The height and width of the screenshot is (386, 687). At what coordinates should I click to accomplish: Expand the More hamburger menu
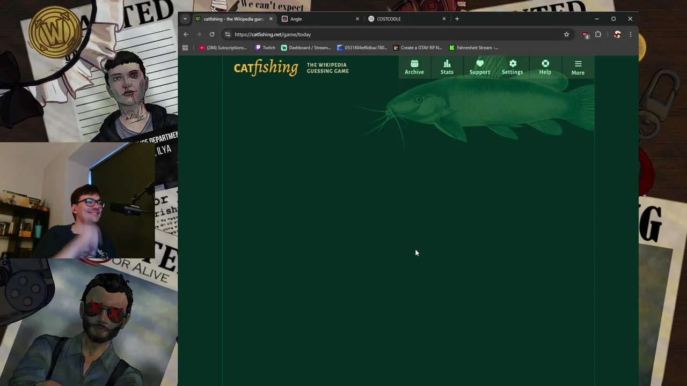(578, 68)
